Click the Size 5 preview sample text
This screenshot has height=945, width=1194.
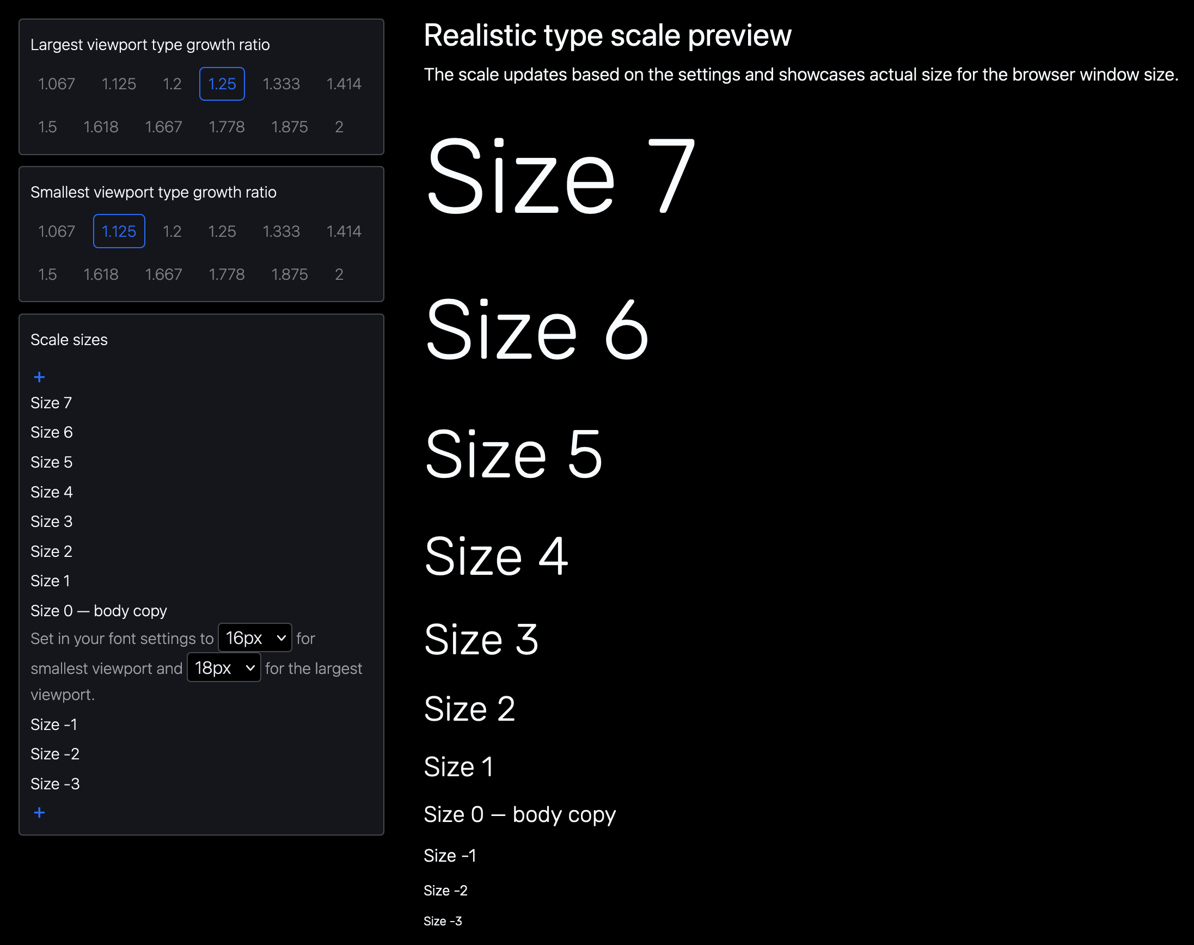tap(513, 454)
